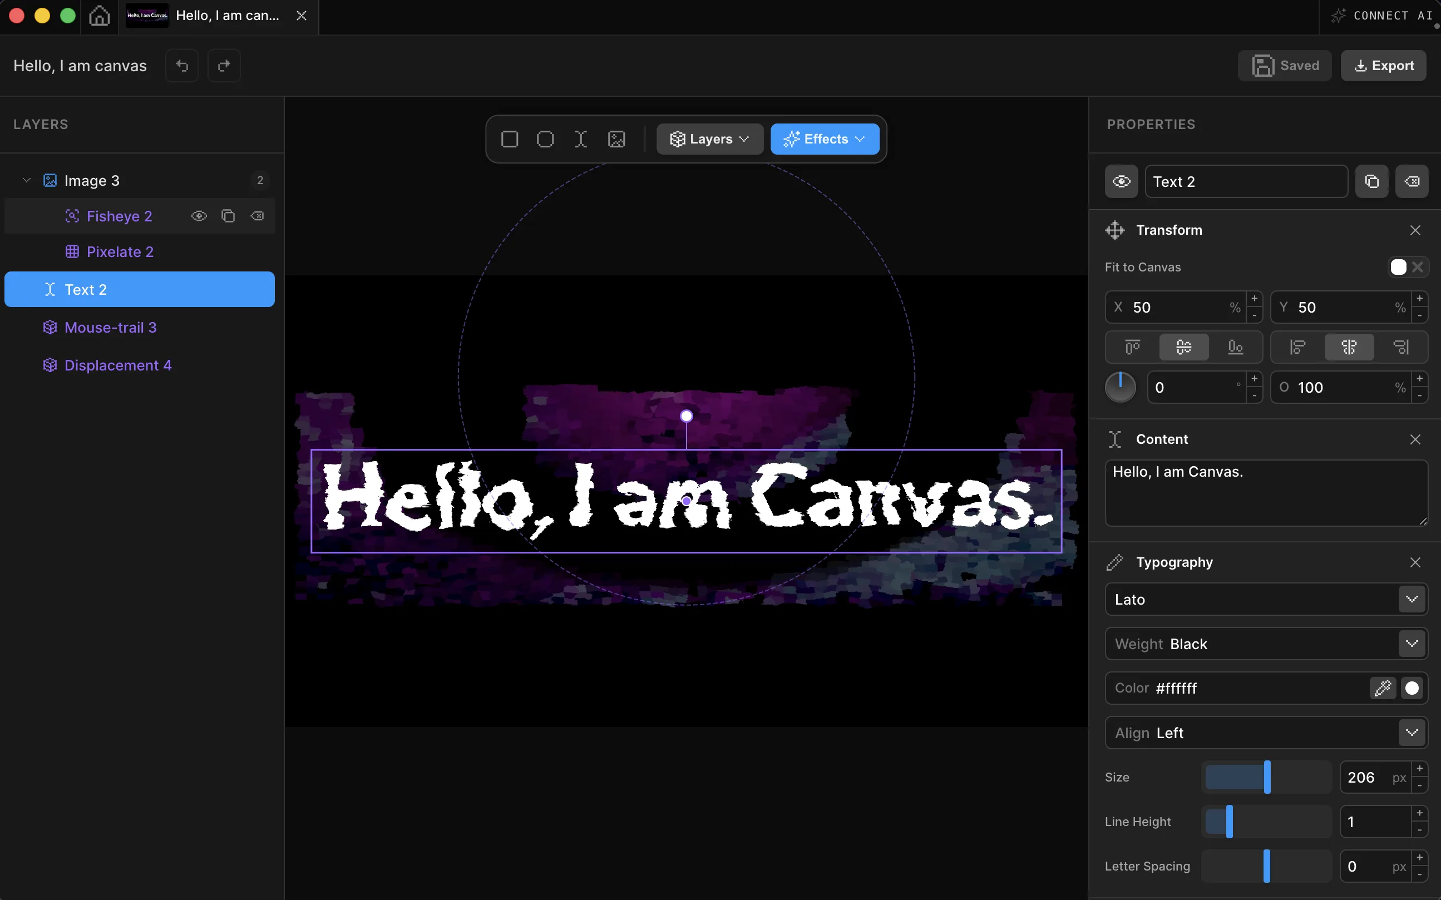Image resolution: width=1441 pixels, height=900 pixels.
Task: Click the white color swatch
Action: point(1412,688)
